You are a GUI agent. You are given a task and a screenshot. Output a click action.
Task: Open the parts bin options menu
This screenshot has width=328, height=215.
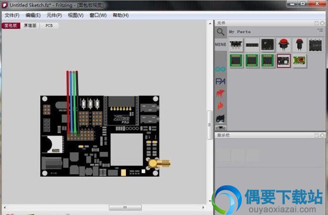pyautogui.click(x=320, y=30)
